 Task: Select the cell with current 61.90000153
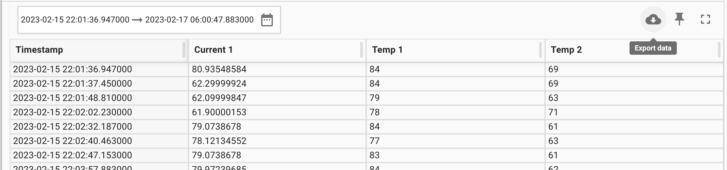click(x=277, y=112)
